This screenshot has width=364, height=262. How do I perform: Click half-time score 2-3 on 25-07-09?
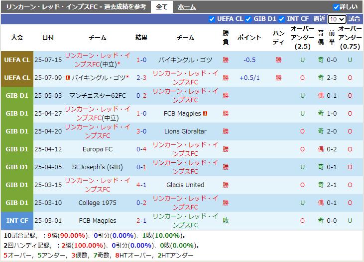click(x=332, y=78)
